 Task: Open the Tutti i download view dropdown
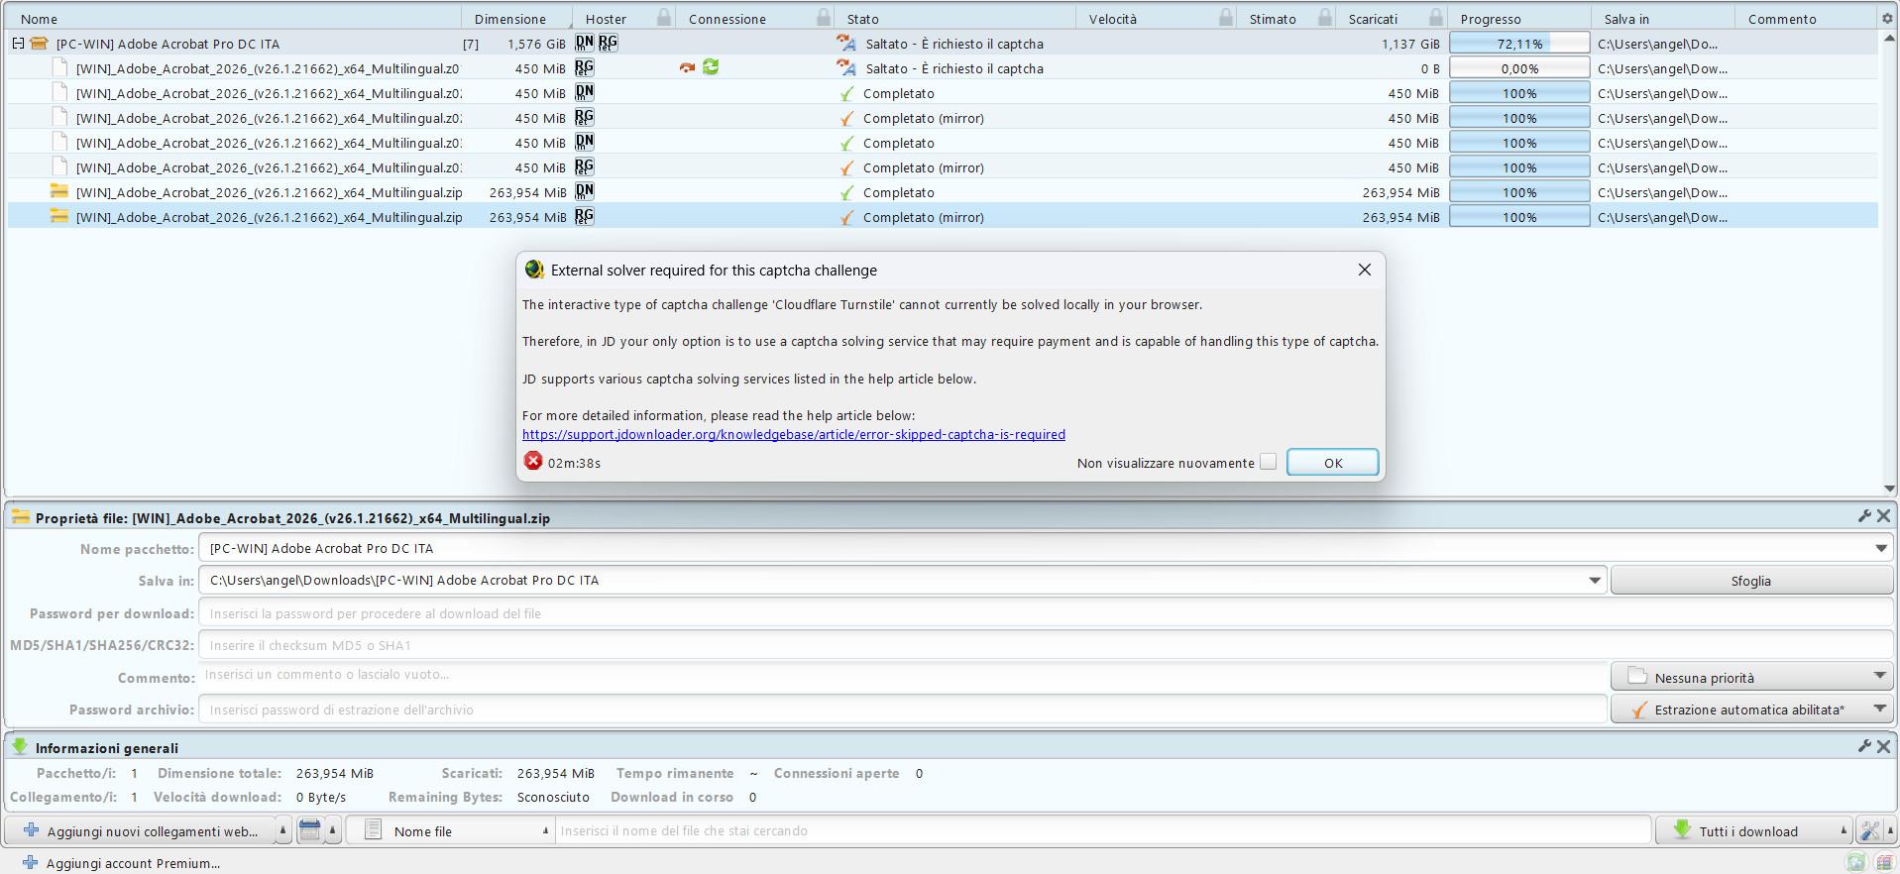coord(1753,830)
